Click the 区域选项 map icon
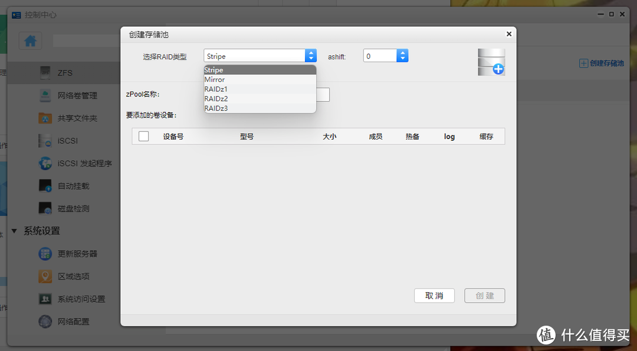Viewport: 637px width, 351px height. tap(45, 276)
